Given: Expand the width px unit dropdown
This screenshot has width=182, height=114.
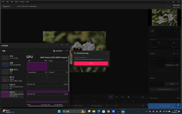Looking at the screenshot, I should pyautogui.click(x=162, y=43).
